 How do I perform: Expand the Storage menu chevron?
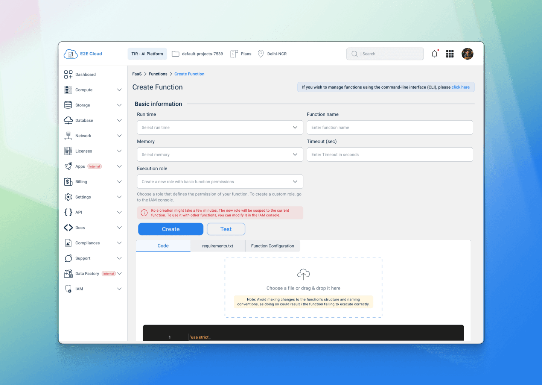tap(119, 105)
